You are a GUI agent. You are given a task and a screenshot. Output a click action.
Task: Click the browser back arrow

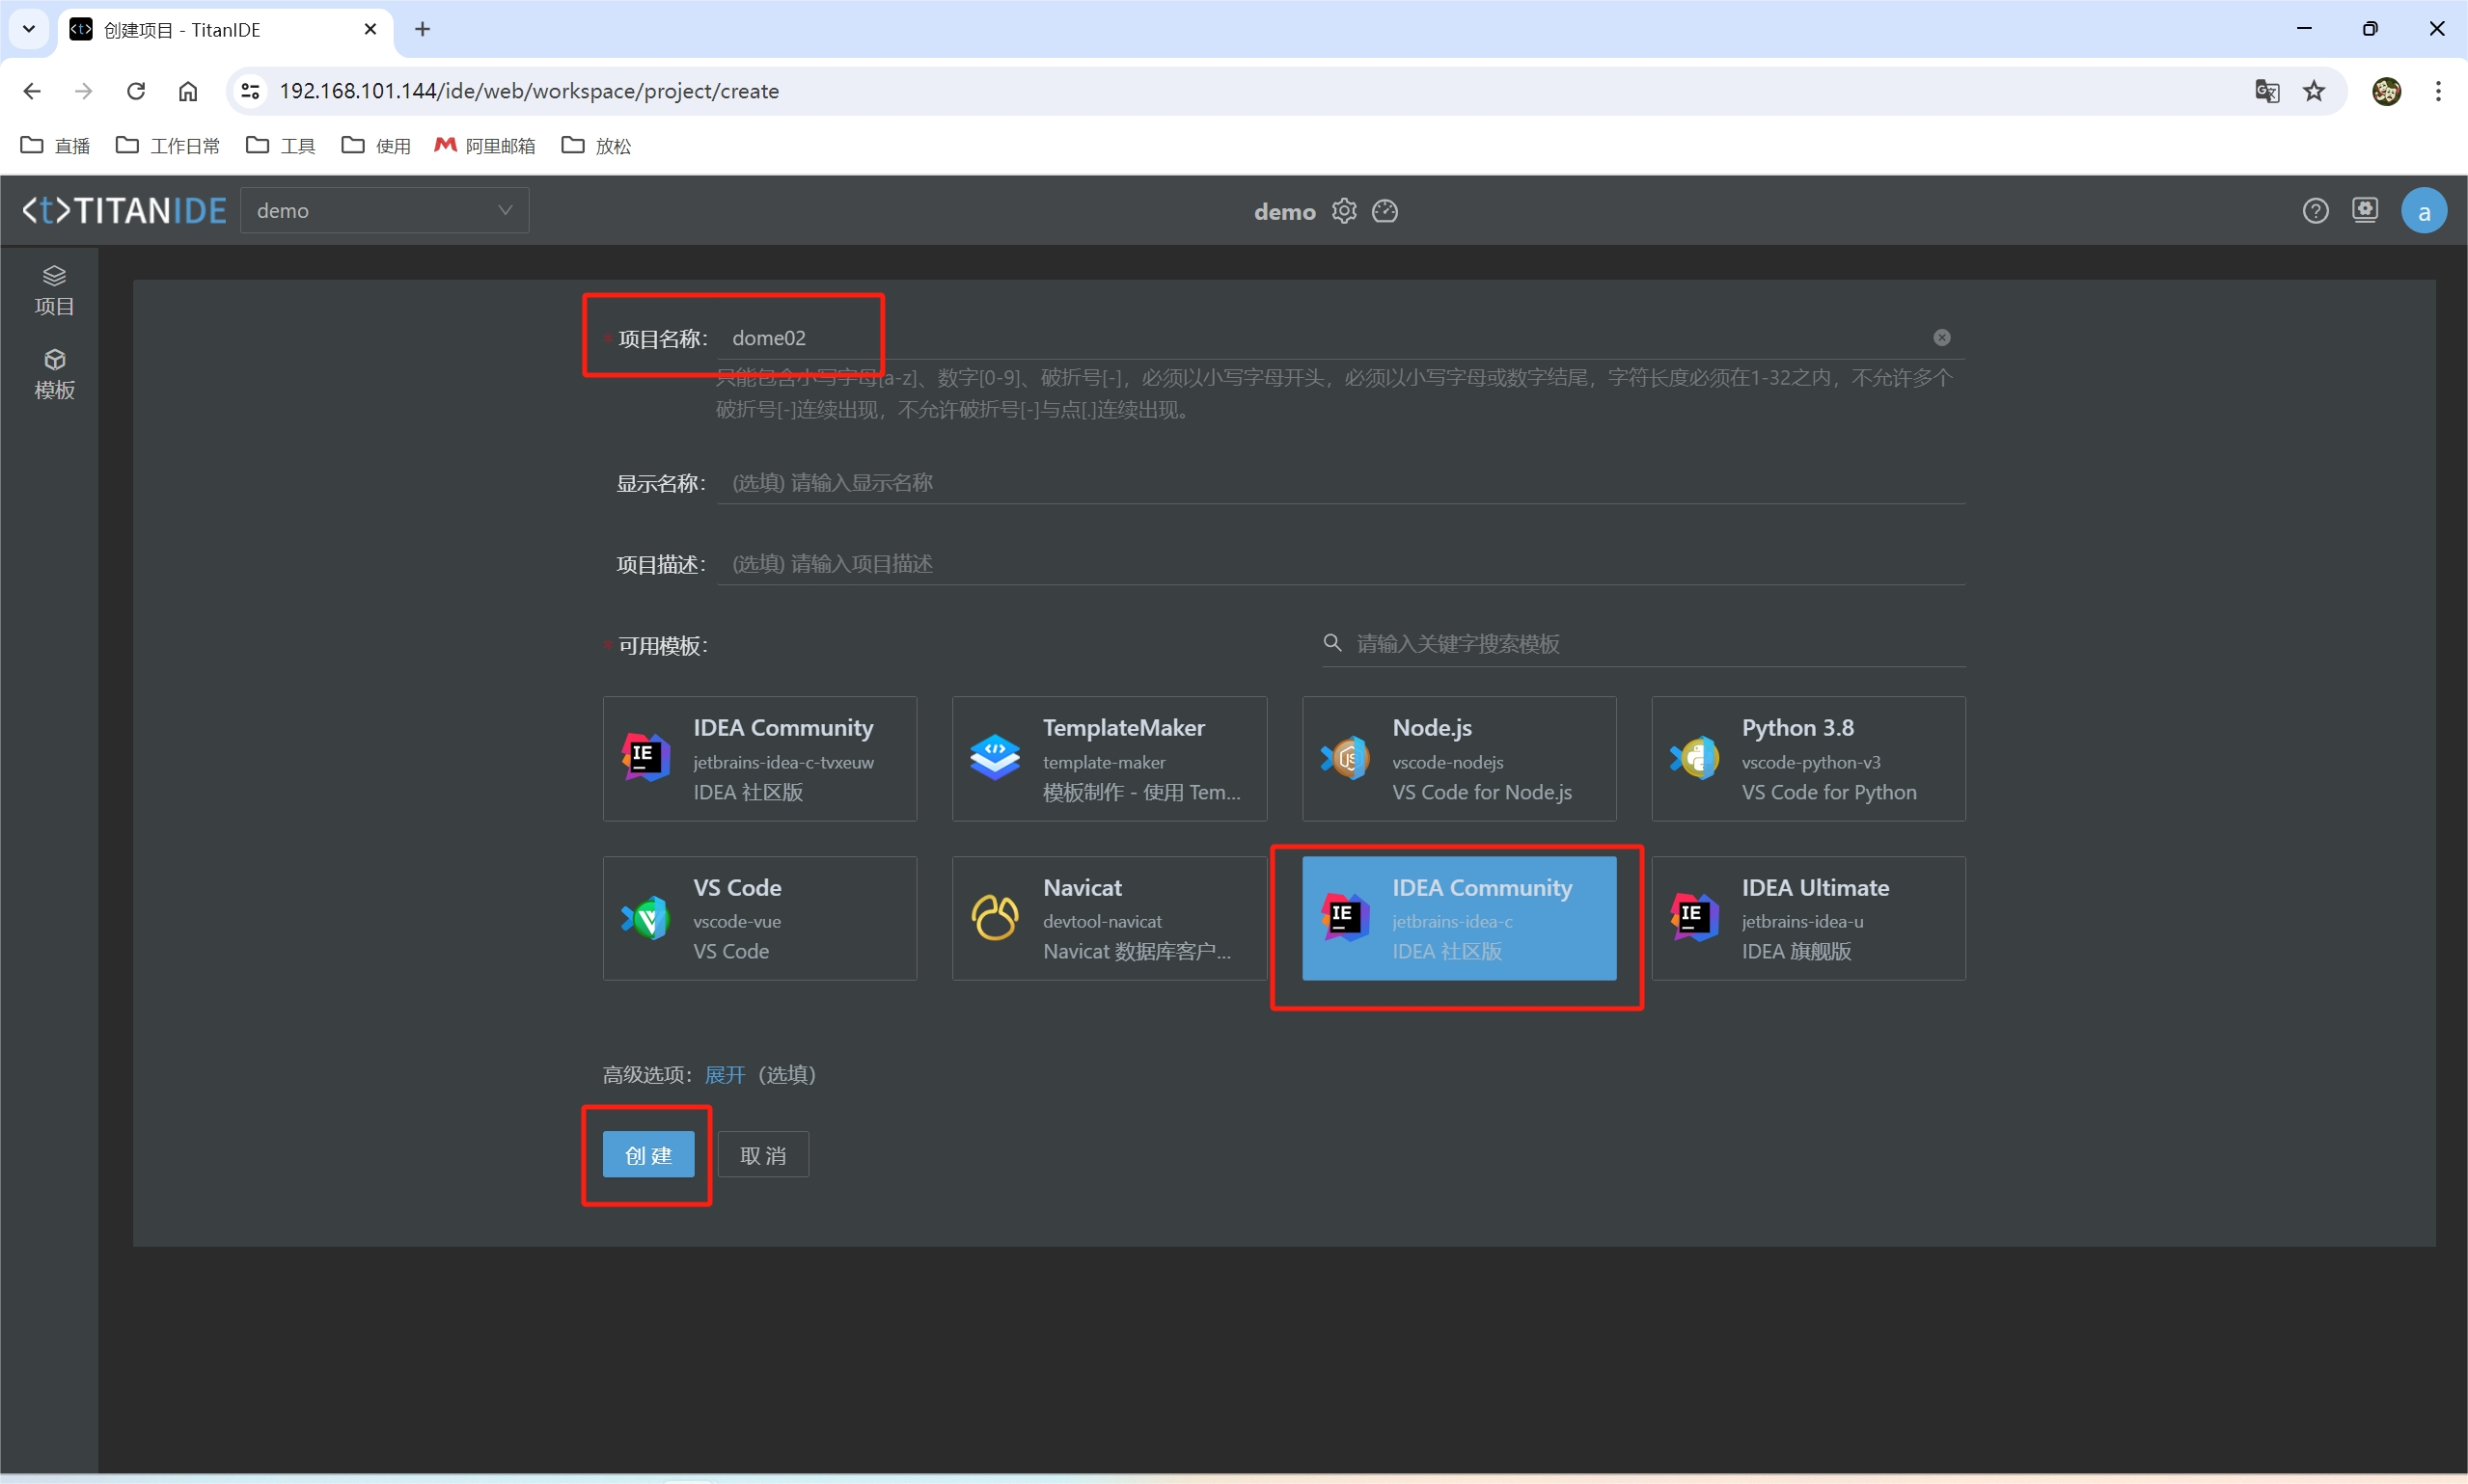click(x=32, y=91)
